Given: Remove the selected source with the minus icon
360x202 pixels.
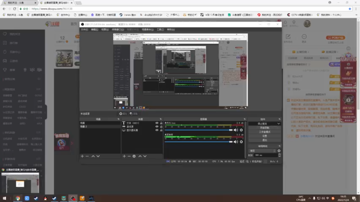Looking at the screenshot, I should point(129,156).
